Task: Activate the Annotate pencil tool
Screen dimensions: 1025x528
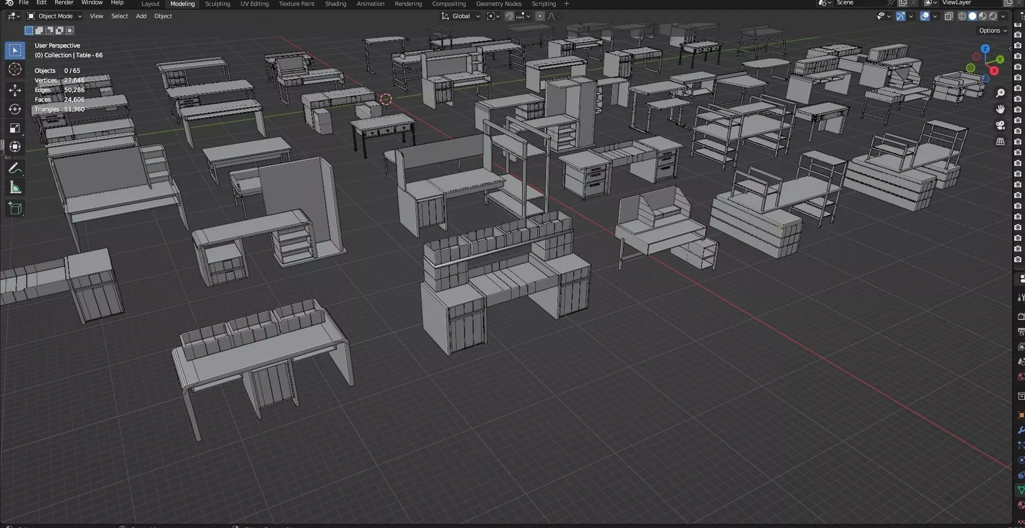Action: coord(15,169)
